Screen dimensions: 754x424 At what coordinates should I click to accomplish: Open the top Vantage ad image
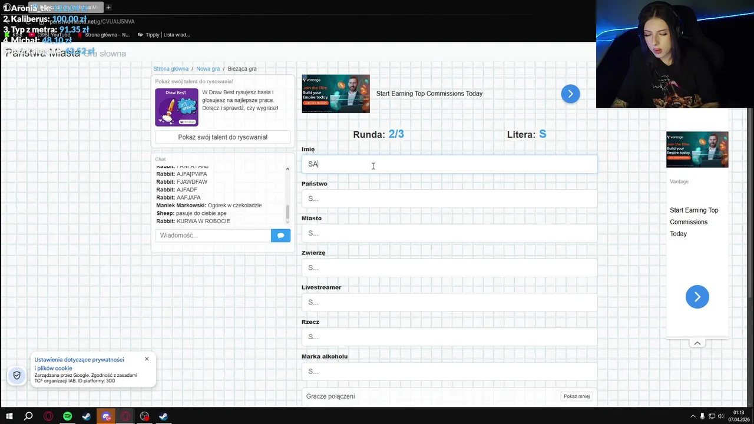point(336,94)
